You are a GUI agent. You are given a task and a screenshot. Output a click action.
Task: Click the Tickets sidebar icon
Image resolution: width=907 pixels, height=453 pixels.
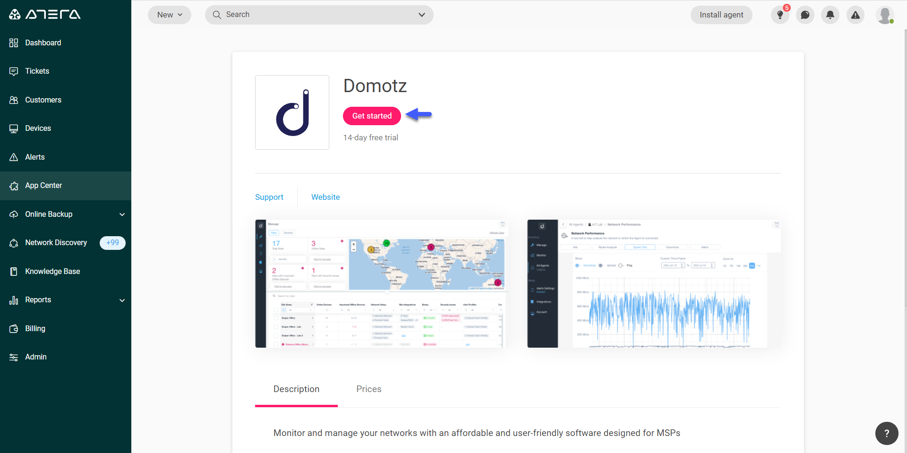(14, 71)
